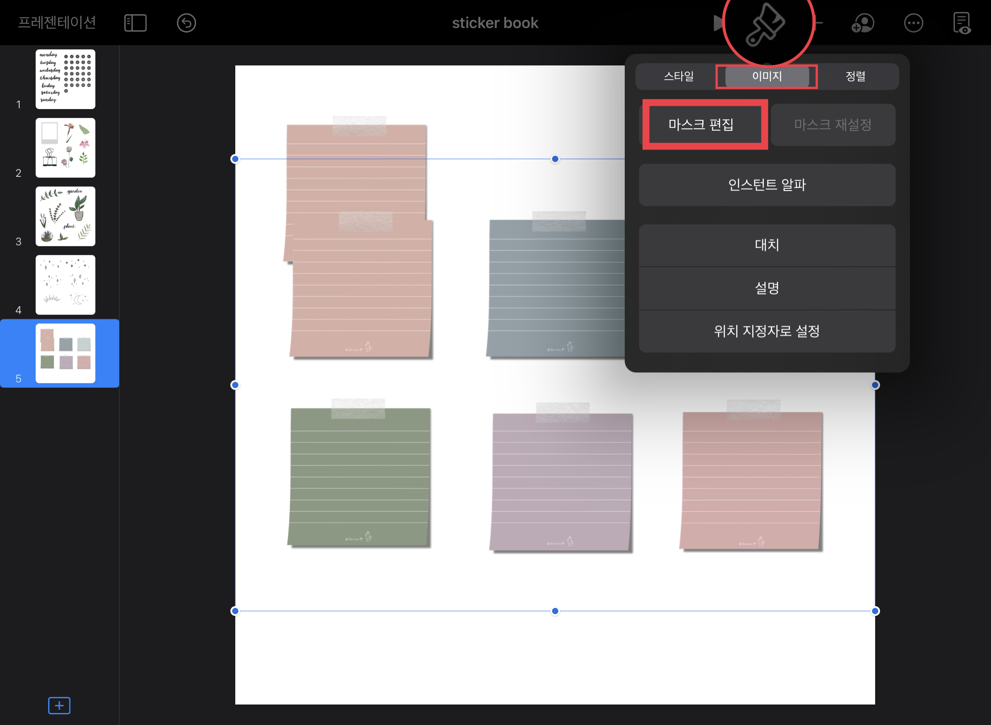Choose 위치 지정자로 설정 option
Screen dimensions: 991x725
click(767, 331)
